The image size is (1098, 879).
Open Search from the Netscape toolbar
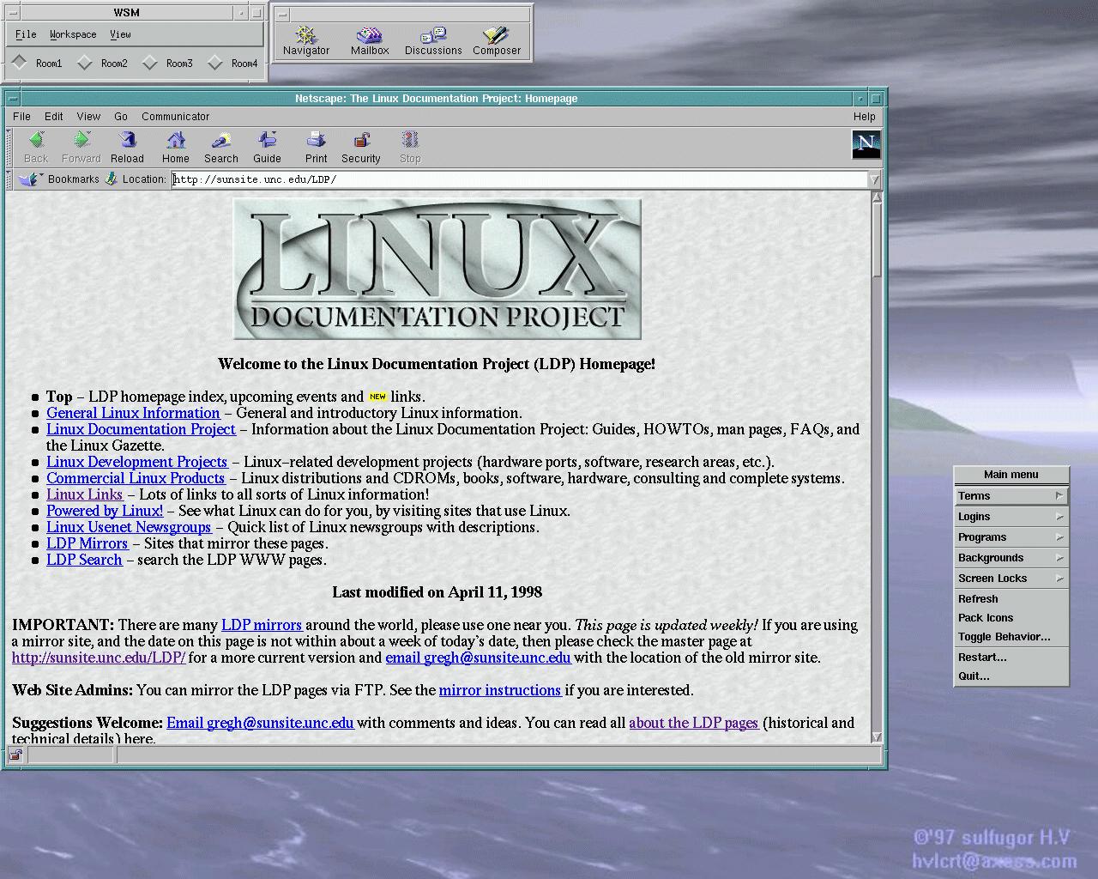pos(221,140)
